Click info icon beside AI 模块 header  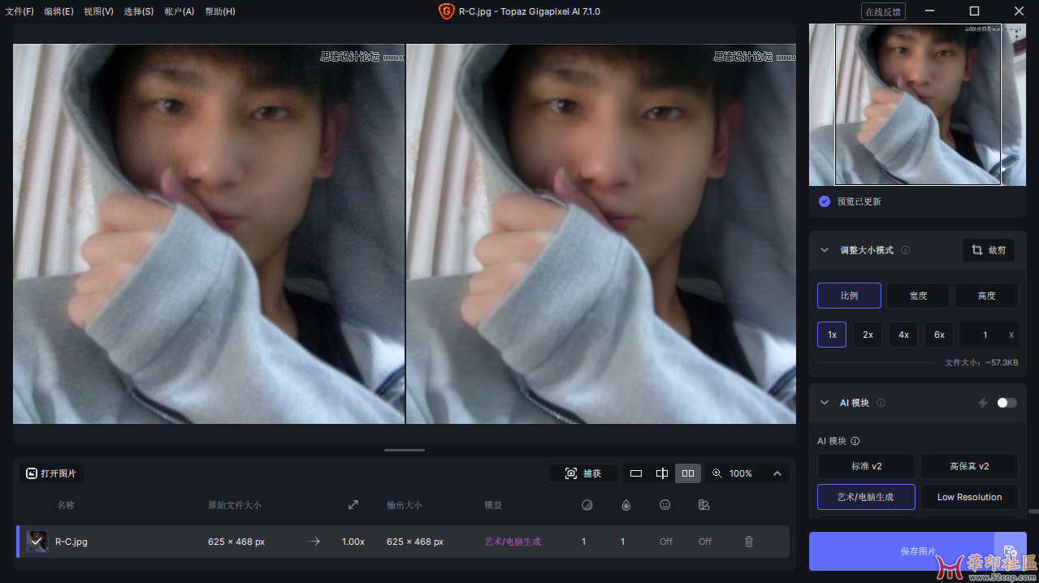tap(881, 403)
